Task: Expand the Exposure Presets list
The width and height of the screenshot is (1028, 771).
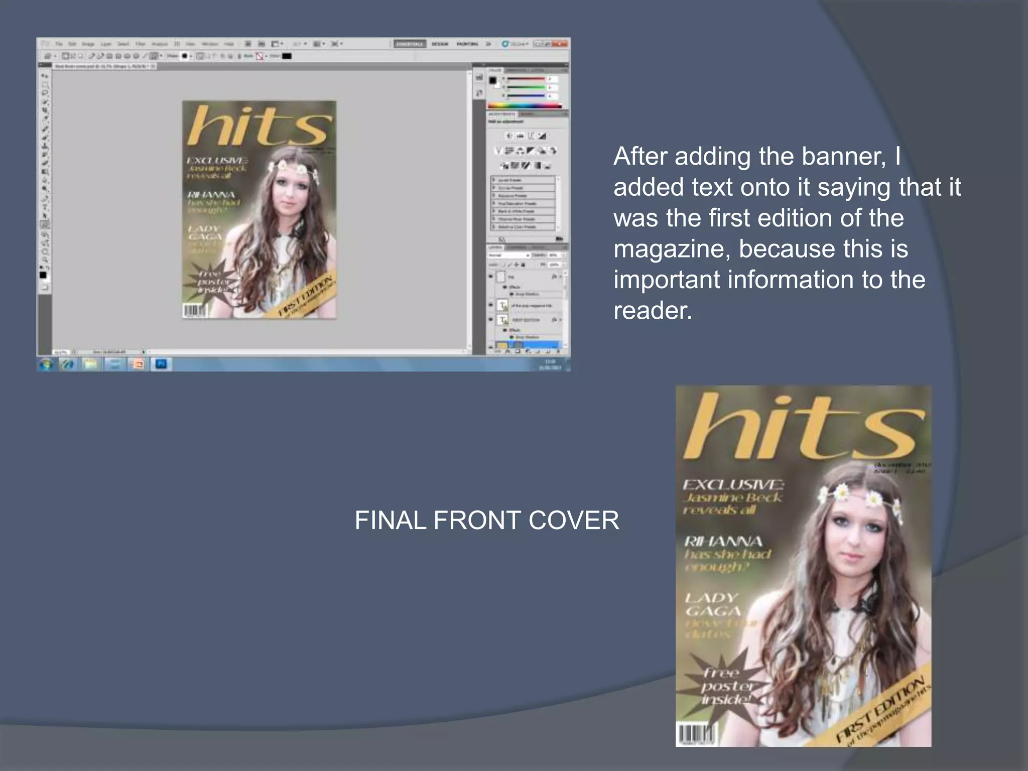Action: tap(494, 196)
